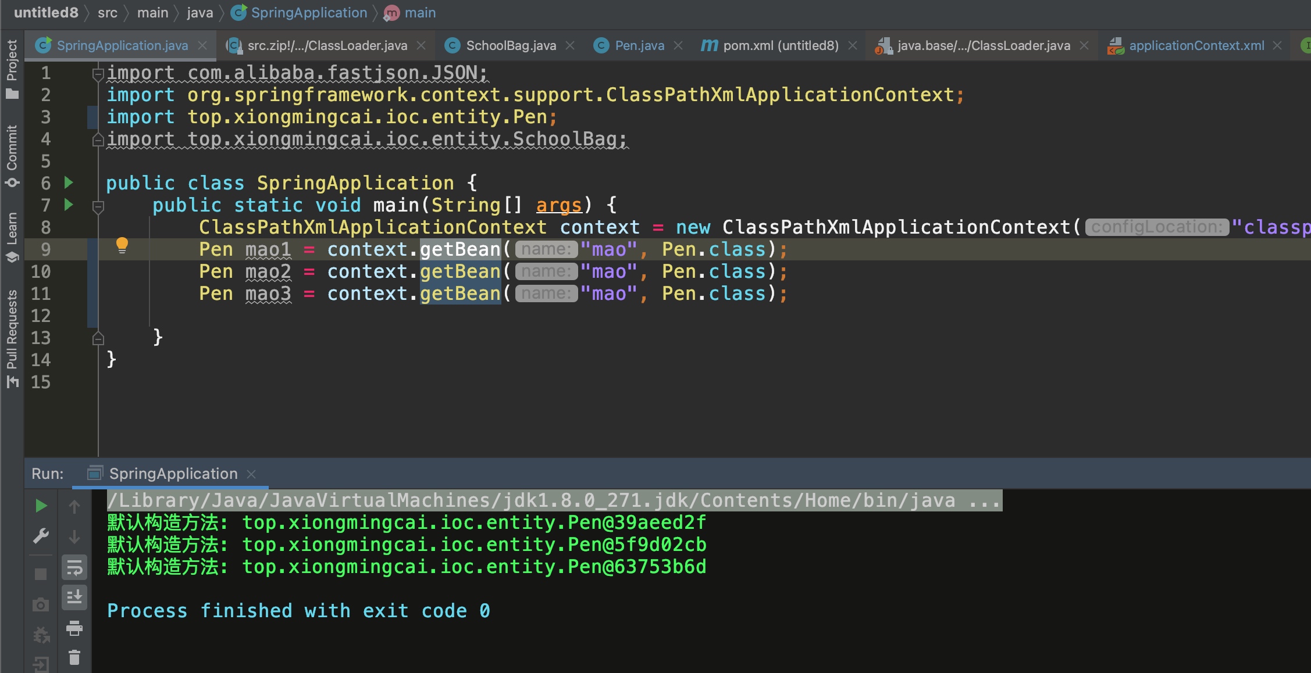Collapse the main method fold marker
Viewport: 1311px width, 673px height.
point(98,206)
